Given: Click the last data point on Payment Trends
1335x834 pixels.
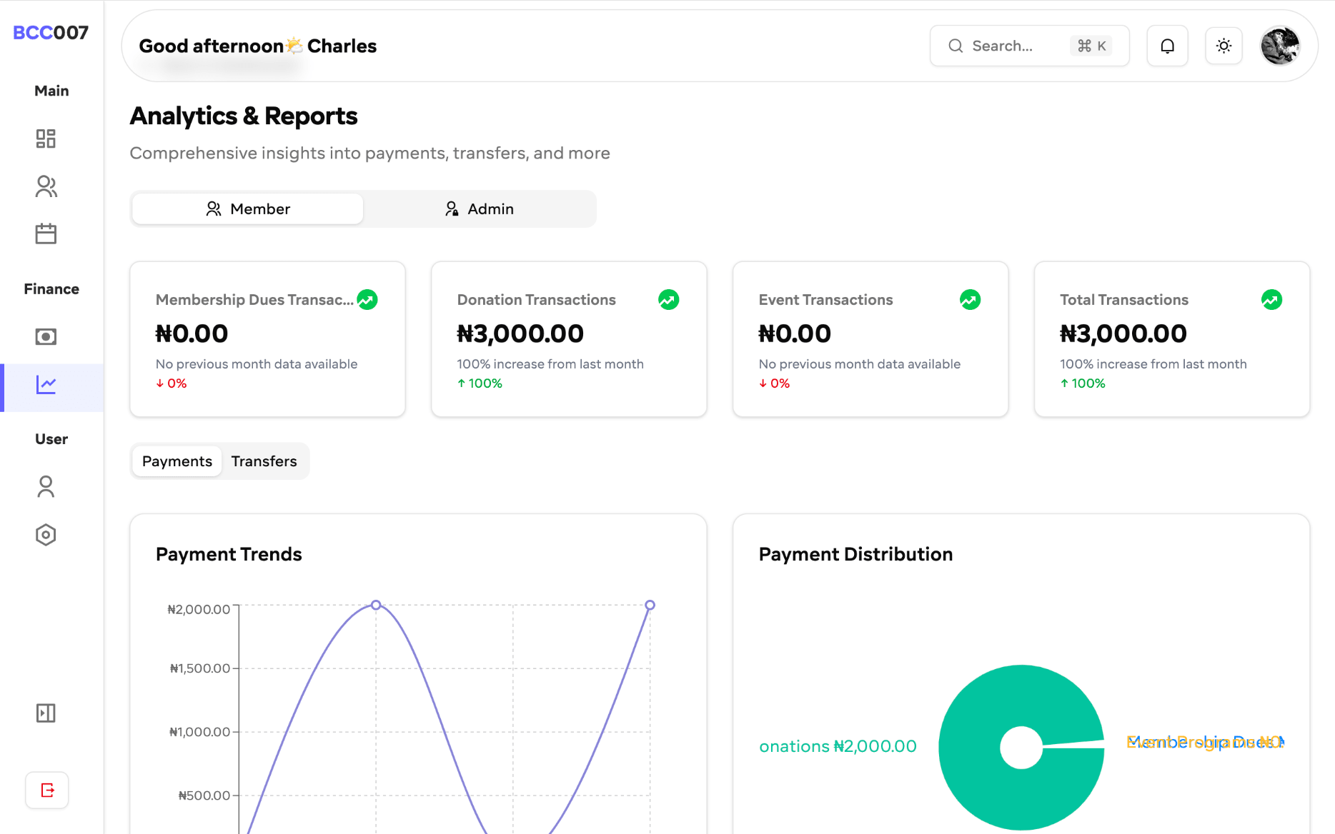Looking at the screenshot, I should 650,605.
